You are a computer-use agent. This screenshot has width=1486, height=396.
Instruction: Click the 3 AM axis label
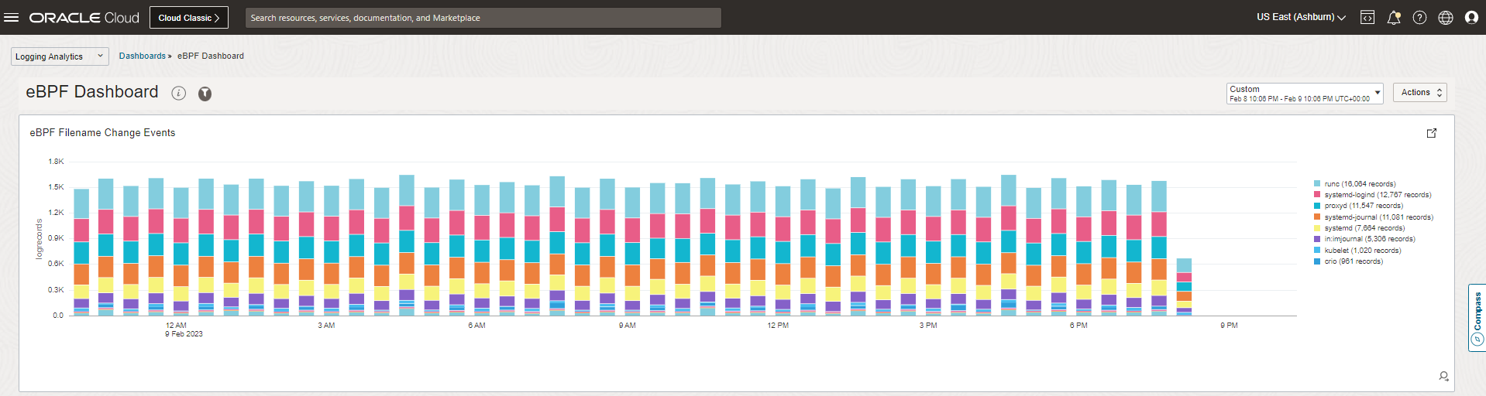click(x=326, y=326)
